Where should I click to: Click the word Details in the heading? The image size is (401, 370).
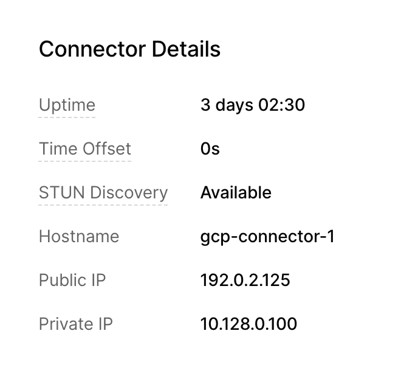pyautogui.click(x=186, y=49)
